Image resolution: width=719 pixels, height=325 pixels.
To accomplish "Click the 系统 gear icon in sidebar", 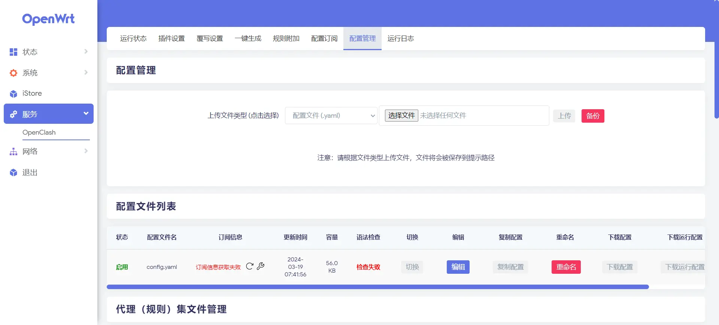I will 13,73.
